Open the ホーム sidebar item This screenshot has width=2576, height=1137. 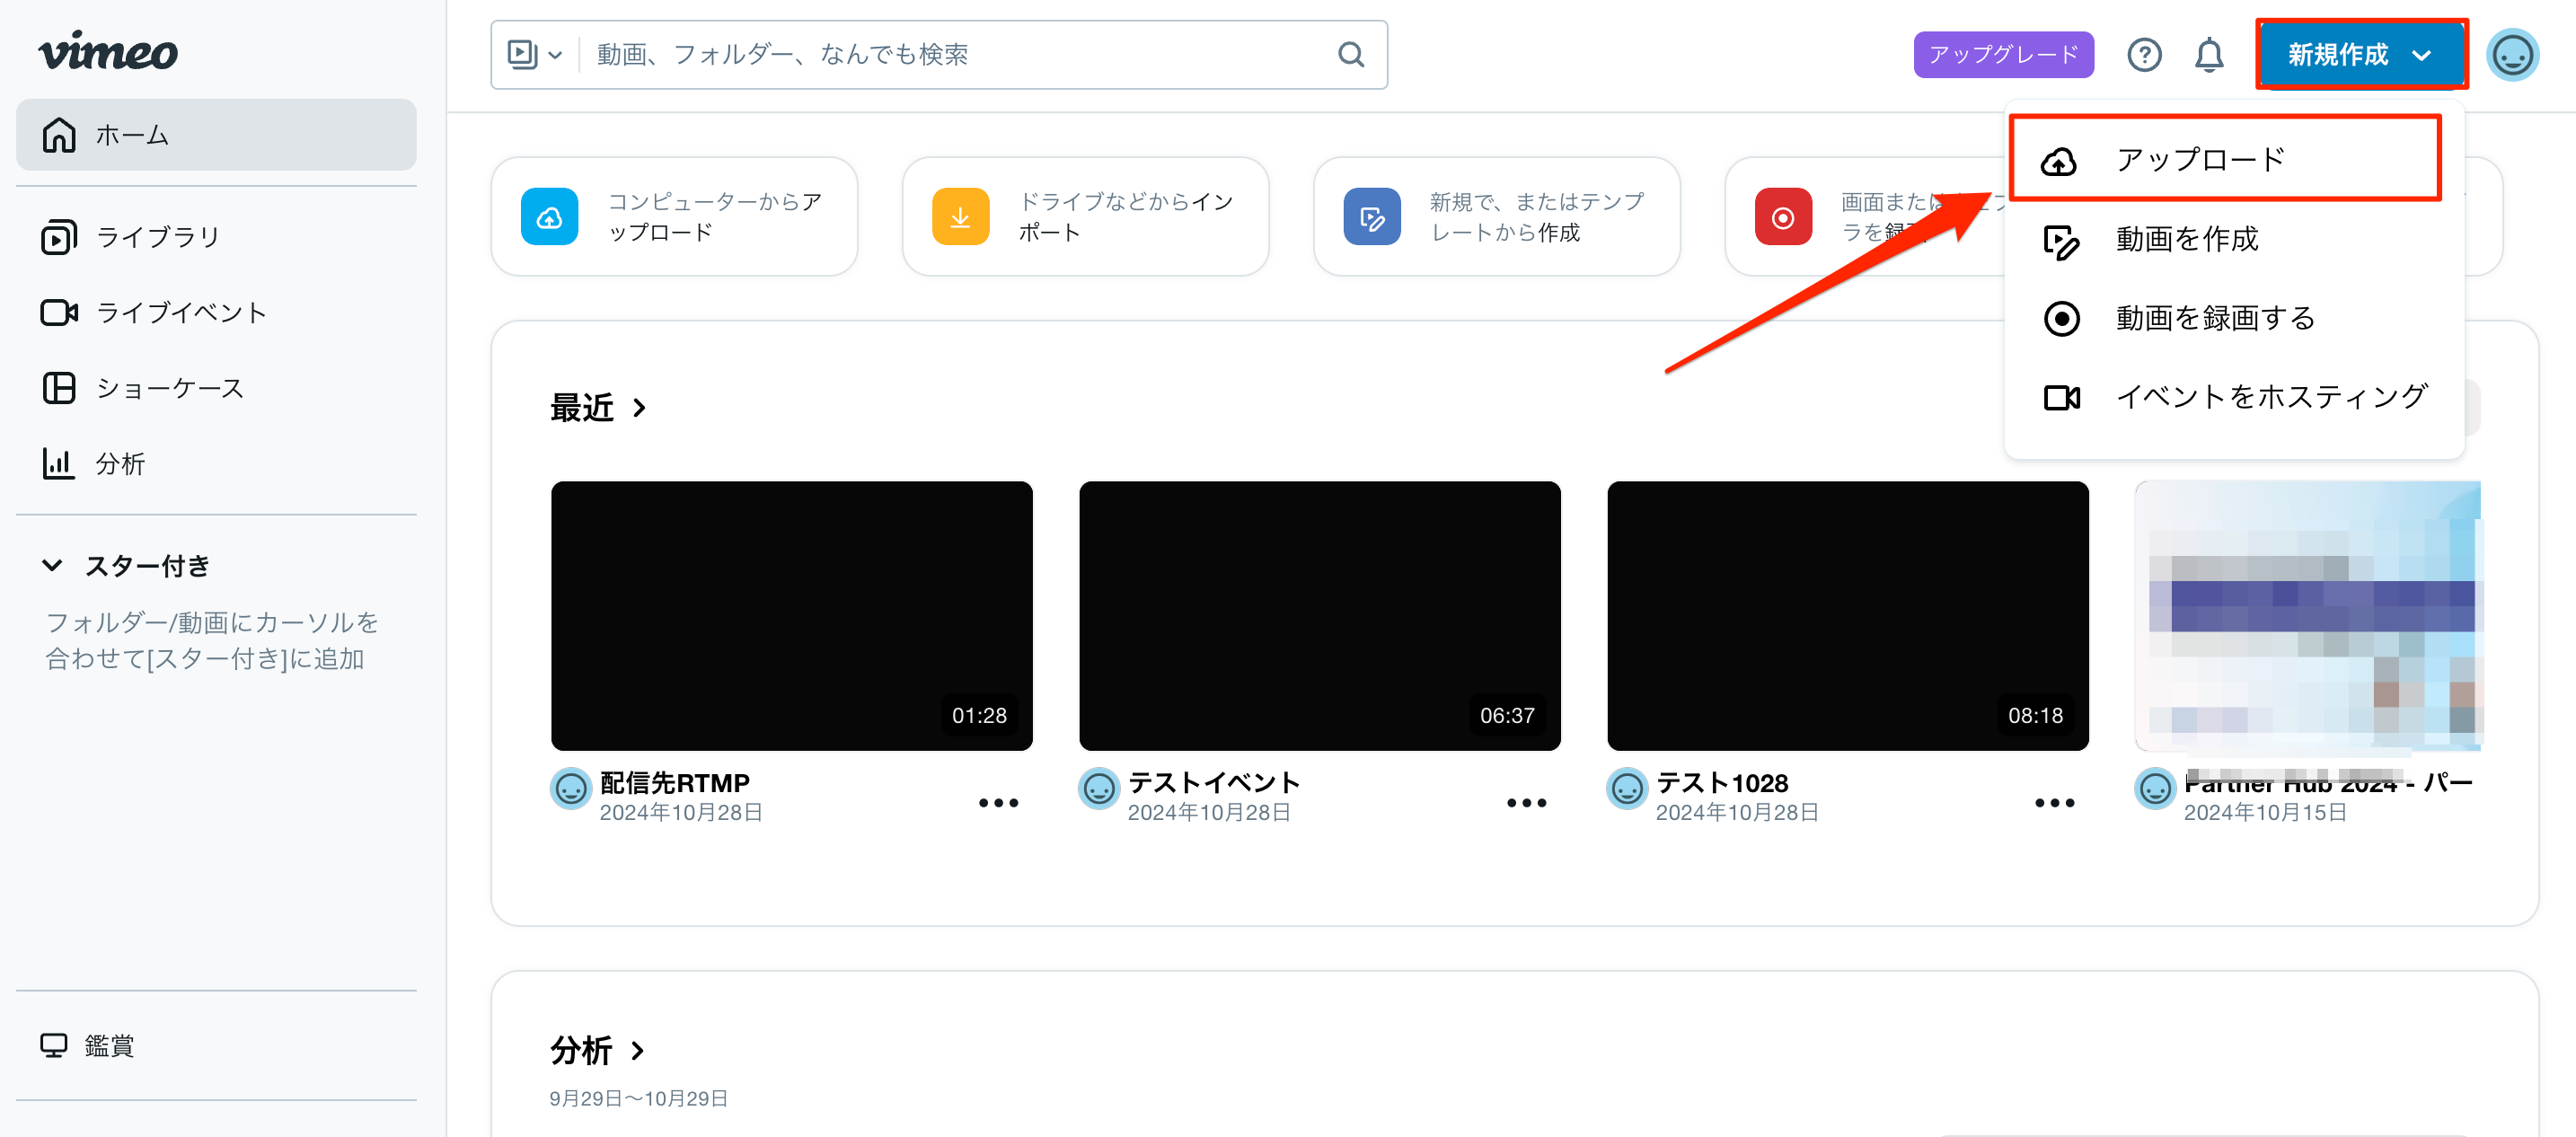[x=216, y=135]
